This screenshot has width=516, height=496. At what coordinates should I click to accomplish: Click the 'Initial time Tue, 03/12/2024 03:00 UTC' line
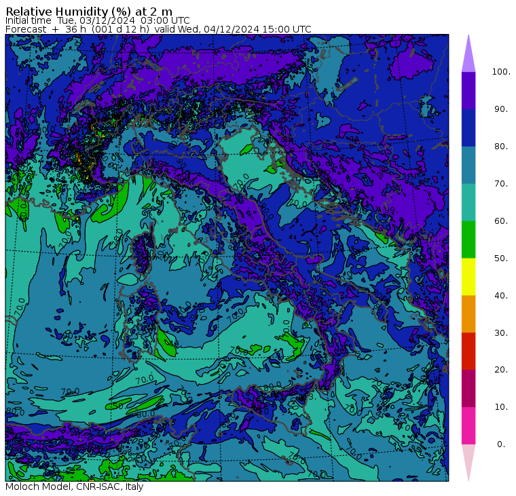97,20
